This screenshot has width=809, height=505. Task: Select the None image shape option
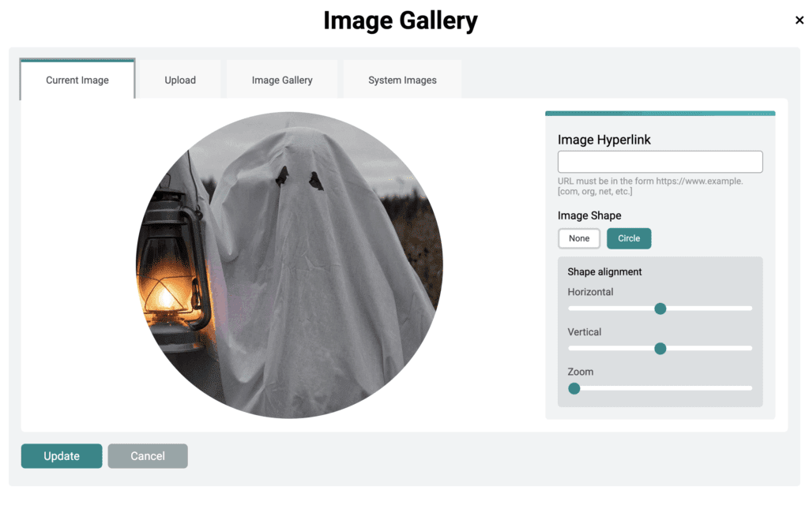point(579,238)
